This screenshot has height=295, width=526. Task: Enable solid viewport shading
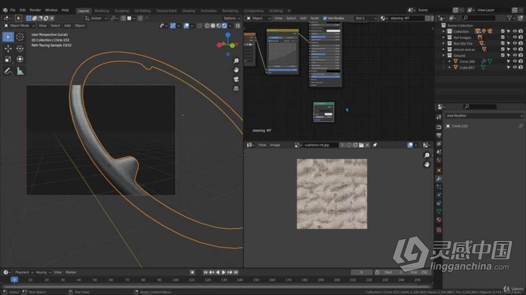click(x=213, y=26)
